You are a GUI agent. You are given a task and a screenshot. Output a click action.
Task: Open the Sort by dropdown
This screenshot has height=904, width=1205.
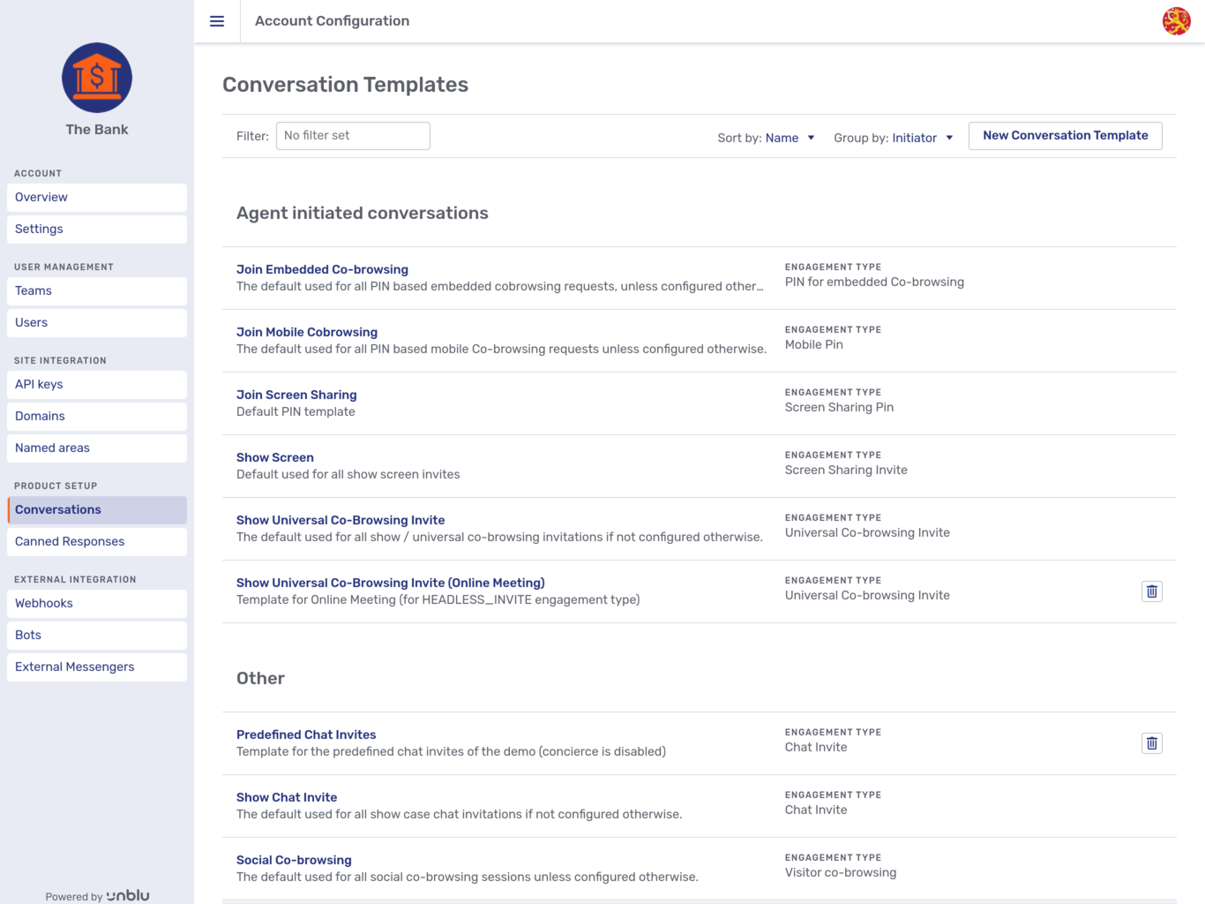point(788,138)
